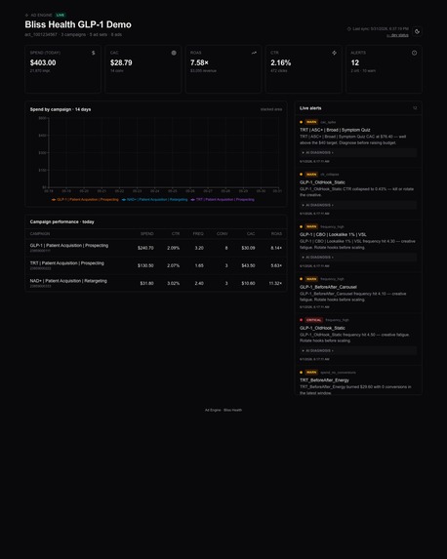The width and height of the screenshot is (447, 559).
Task: Expand AI Diagnosis under TRT Symptom Quiz alert
Action: (x=358, y=152)
